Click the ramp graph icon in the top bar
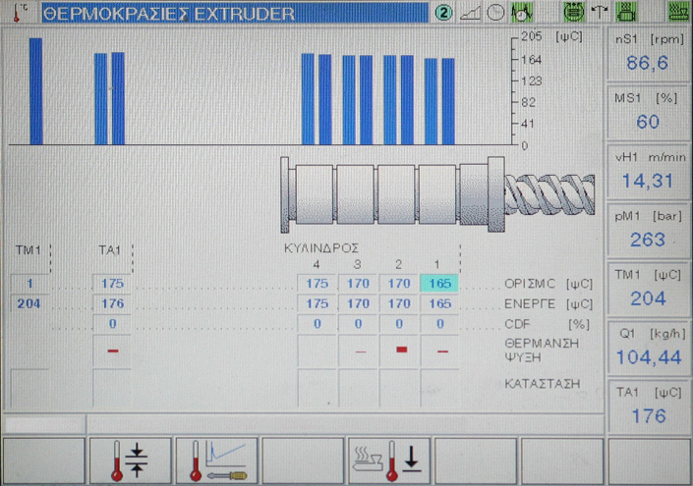 pyautogui.click(x=471, y=13)
